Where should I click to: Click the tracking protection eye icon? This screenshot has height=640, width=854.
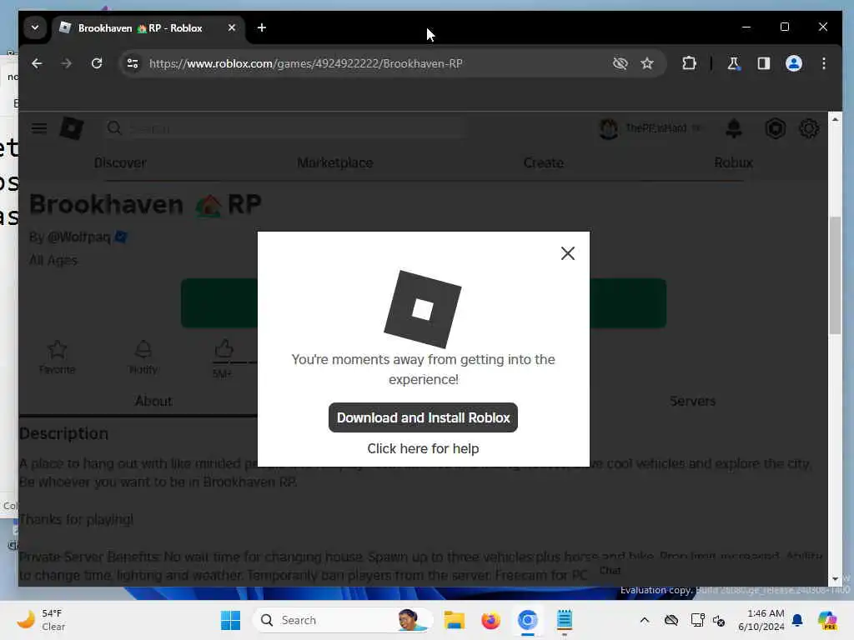pos(620,63)
